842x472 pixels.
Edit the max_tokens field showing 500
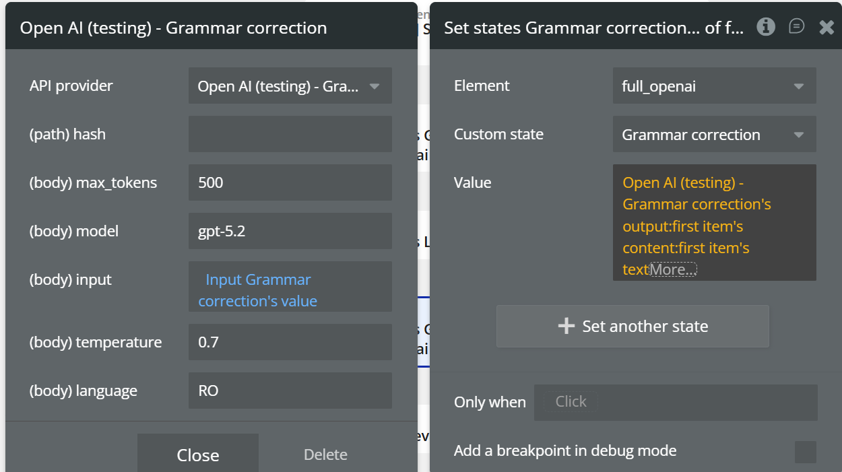[290, 182]
